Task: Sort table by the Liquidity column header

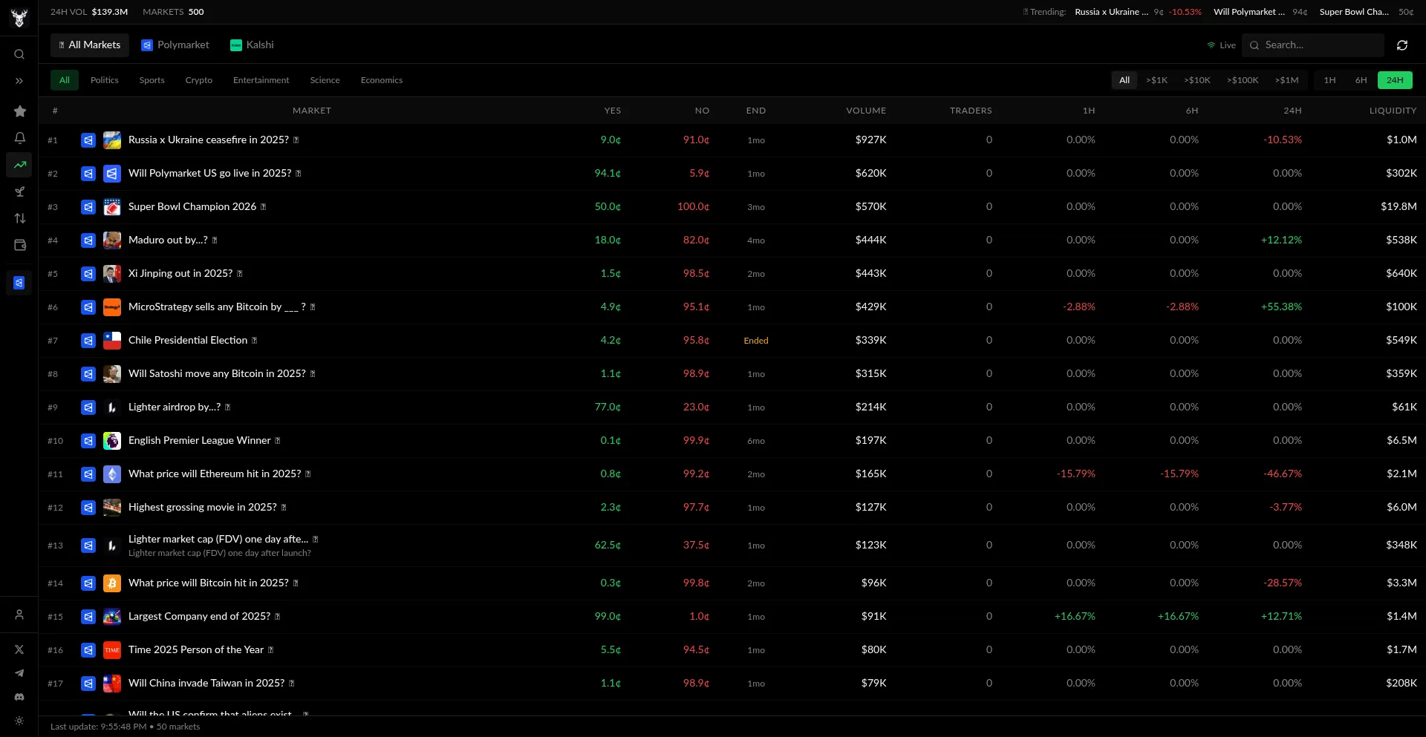Action: [1392, 111]
